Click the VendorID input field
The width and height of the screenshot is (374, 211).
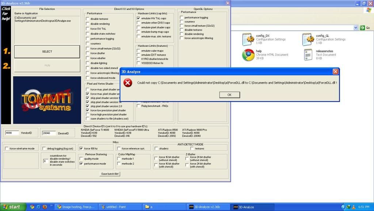click(x=12, y=133)
